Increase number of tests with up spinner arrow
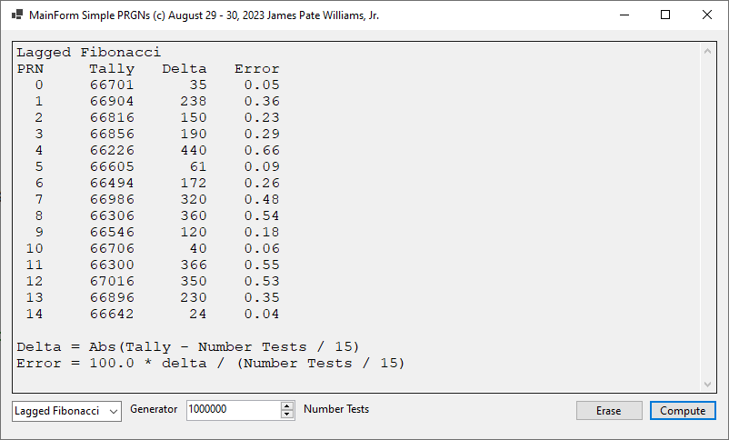The height and width of the screenshot is (440, 729). 288,405
